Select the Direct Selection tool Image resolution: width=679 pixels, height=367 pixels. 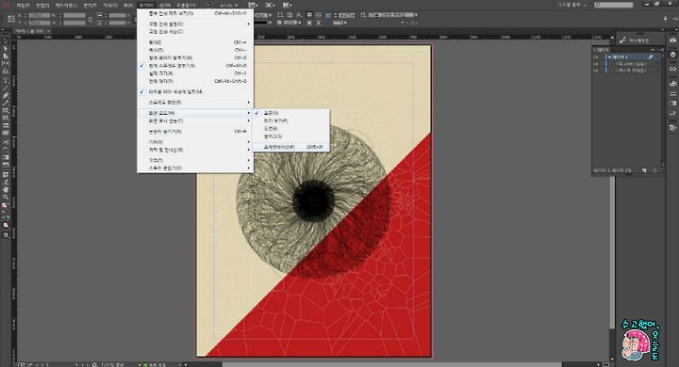(x=6, y=49)
